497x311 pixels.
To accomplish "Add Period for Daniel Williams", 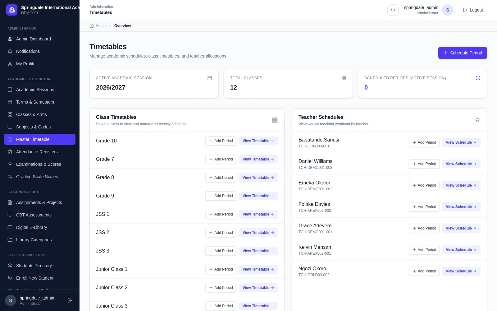I will [x=424, y=164].
